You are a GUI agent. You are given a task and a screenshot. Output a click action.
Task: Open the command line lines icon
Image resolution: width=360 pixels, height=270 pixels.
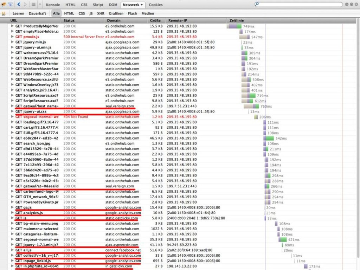click(33, 4)
